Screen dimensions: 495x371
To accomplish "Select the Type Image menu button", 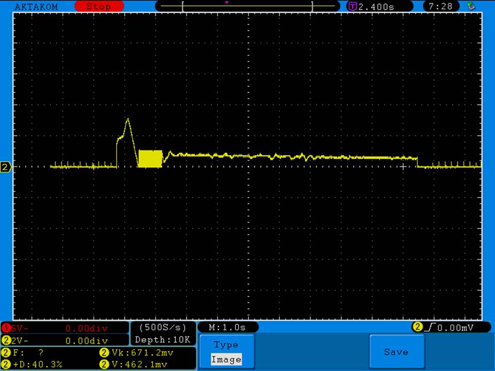I will coord(227,351).
